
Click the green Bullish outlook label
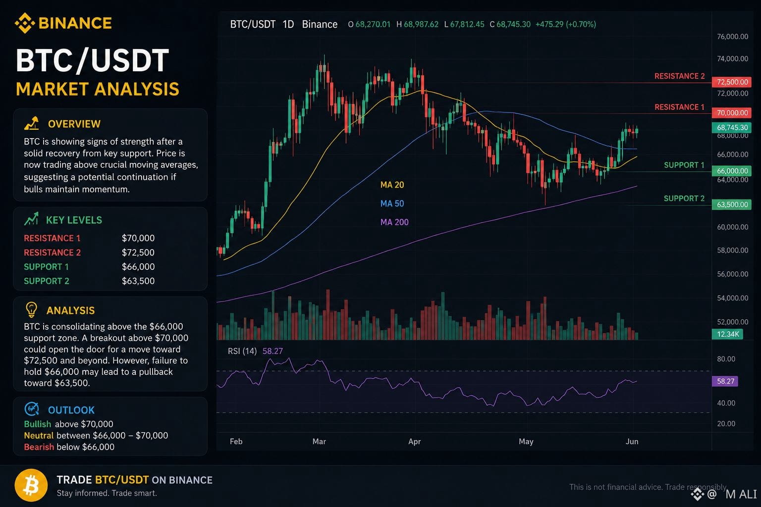pyautogui.click(x=38, y=424)
